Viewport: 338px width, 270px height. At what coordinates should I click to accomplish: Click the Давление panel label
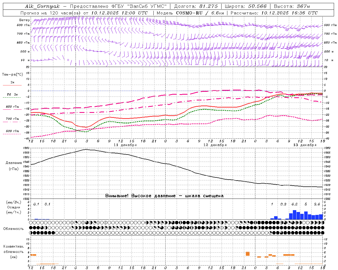click(14, 163)
